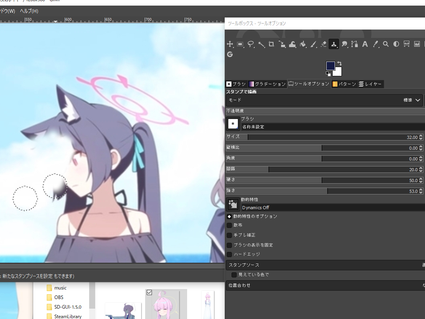This screenshot has height=319, width=425.
Task: Enable the 手ブレ補正 checkbox
Action: [229, 235]
